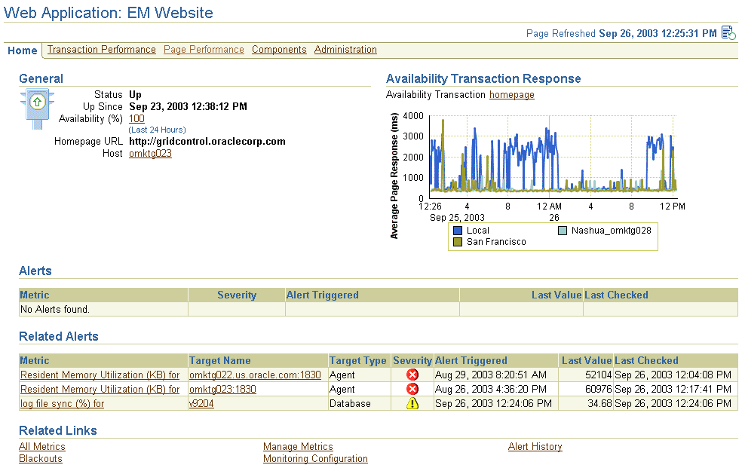Screen dimensions: 742x468
Task: Click the San Francisco legend color swatch
Action: pyautogui.click(x=457, y=240)
